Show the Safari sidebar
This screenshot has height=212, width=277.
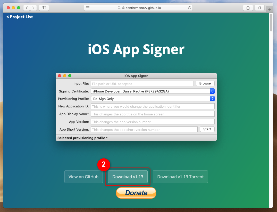44,8
